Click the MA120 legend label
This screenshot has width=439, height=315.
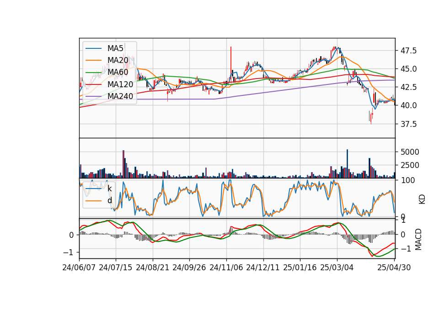[x=120, y=84]
